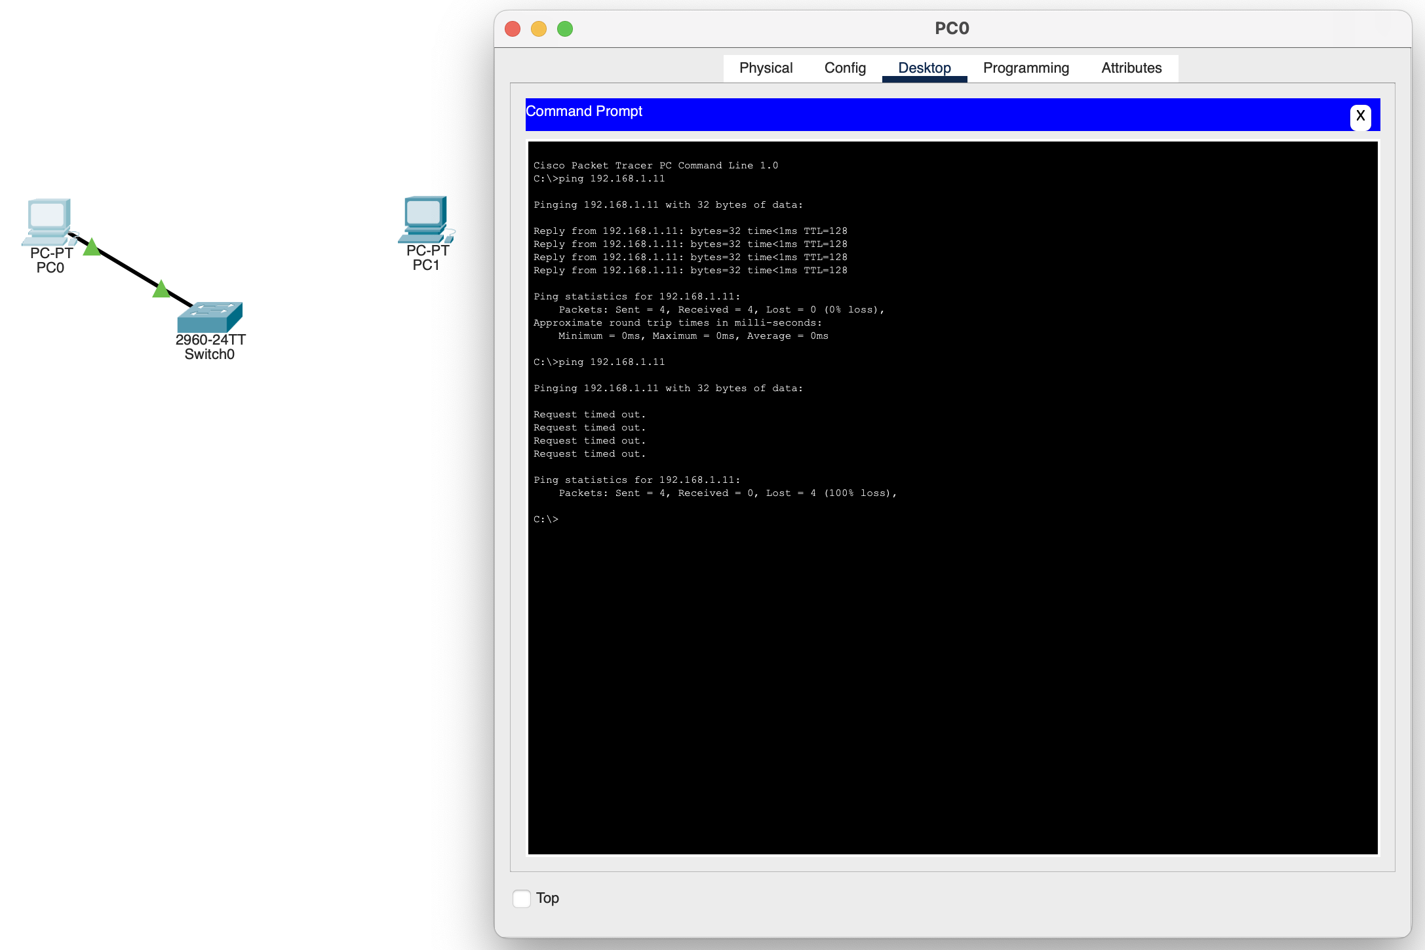Image resolution: width=1425 pixels, height=950 pixels.
Task: Click the 'Switch0' label text
Action: coord(210,354)
